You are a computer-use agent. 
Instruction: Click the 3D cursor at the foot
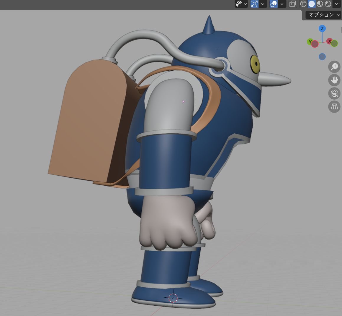(x=173, y=298)
